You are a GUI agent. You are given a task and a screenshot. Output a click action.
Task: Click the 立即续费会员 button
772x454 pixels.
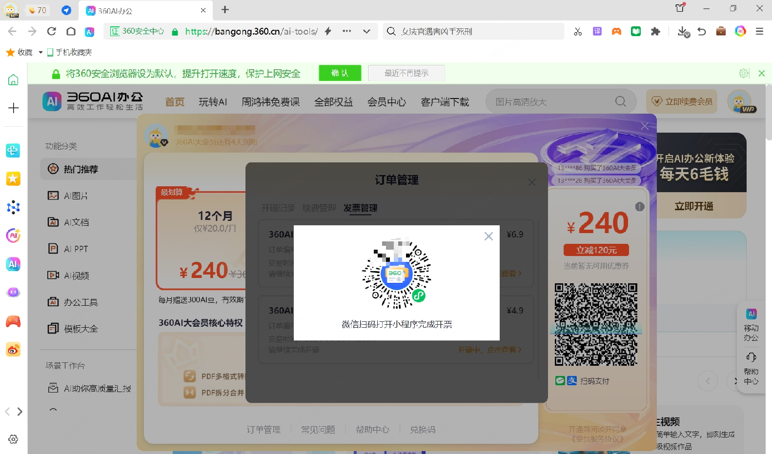point(682,101)
